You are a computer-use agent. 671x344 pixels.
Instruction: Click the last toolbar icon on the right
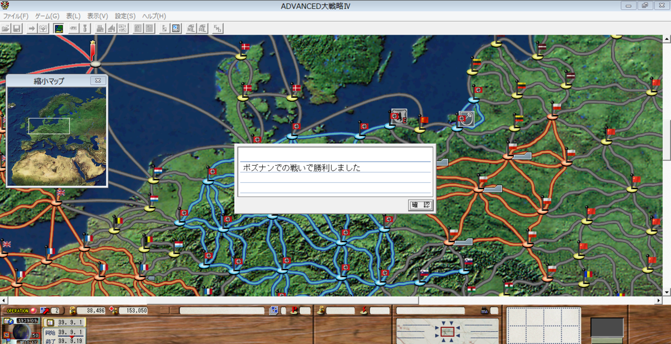pyautogui.click(x=218, y=28)
